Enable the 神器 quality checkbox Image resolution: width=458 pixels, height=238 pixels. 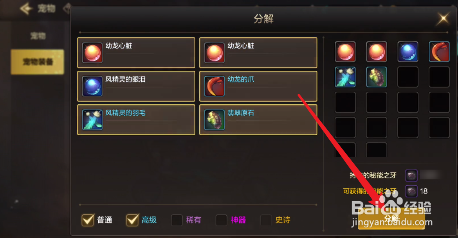coord(221,220)
